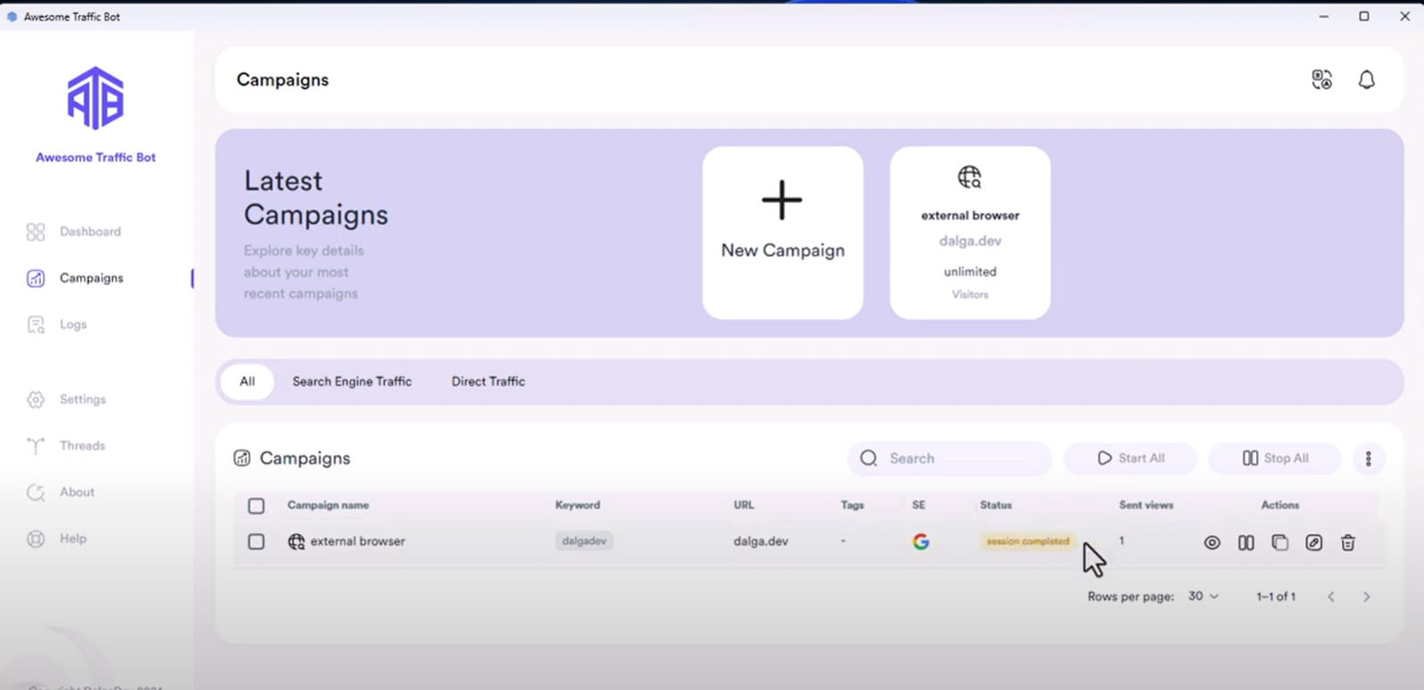Open the Dashboard page from the sidebar
The height and width of the screenshot is (690, 1424).
74,232
